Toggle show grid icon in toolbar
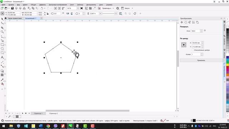This screenshot has width=229, height=129. (91, 8)
